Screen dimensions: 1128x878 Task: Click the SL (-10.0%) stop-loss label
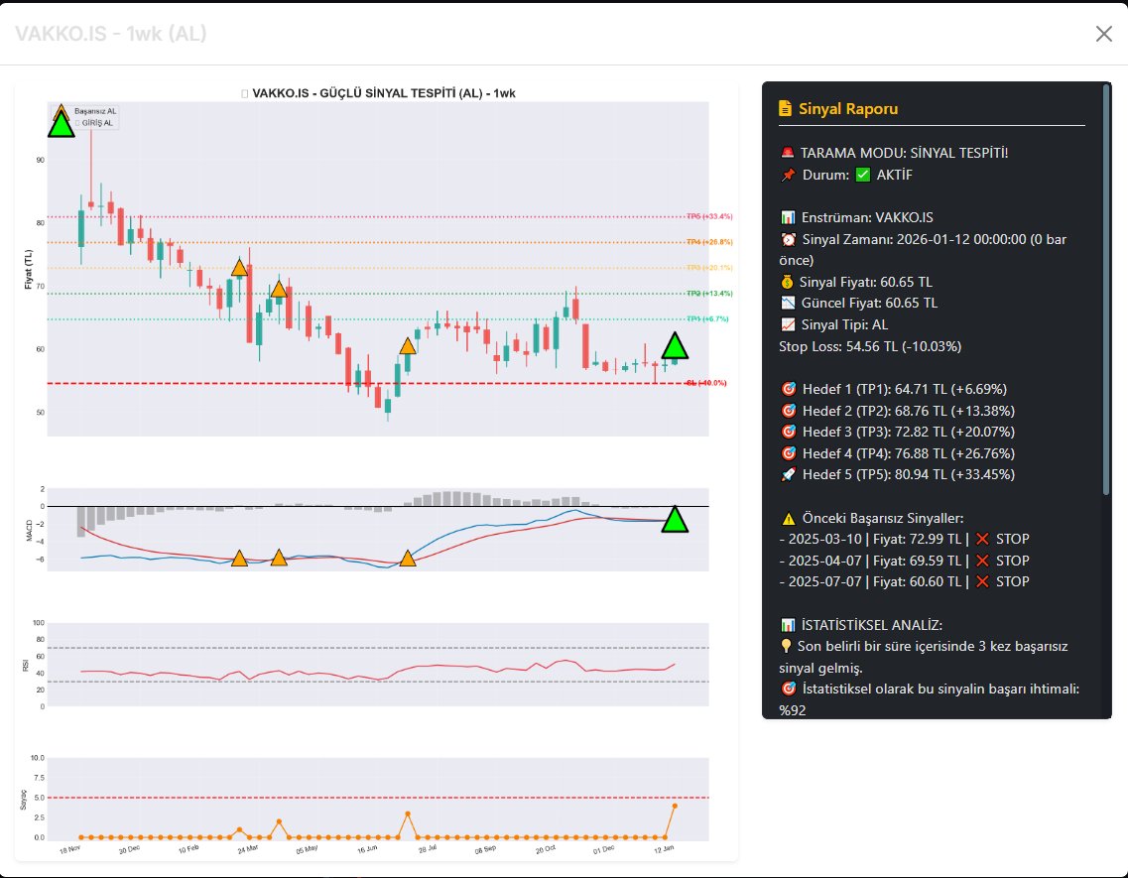pyautogui.click(x=706, y=383)
